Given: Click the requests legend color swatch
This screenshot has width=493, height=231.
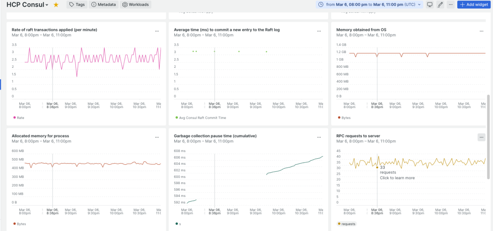Looking at the screenshot, I should point(339,224).
